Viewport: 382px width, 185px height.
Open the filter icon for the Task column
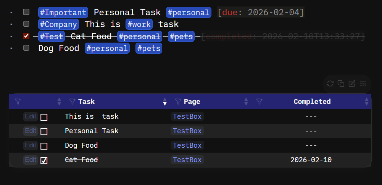72,102
